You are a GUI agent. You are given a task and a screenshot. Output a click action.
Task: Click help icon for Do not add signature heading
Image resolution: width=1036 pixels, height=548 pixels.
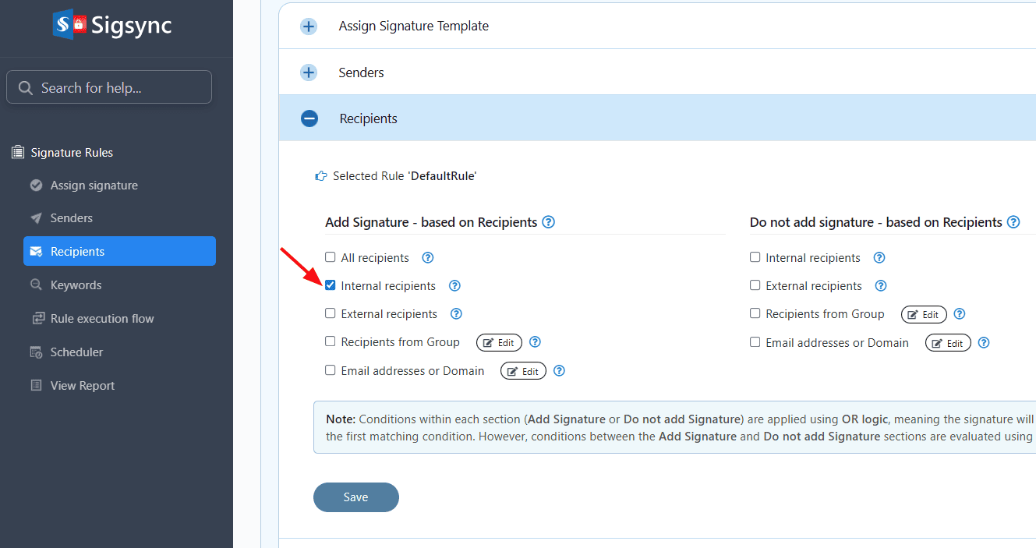click(1013, 222)
